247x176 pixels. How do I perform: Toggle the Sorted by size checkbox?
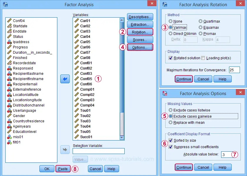pyautogui.click(x=171, y=140)
